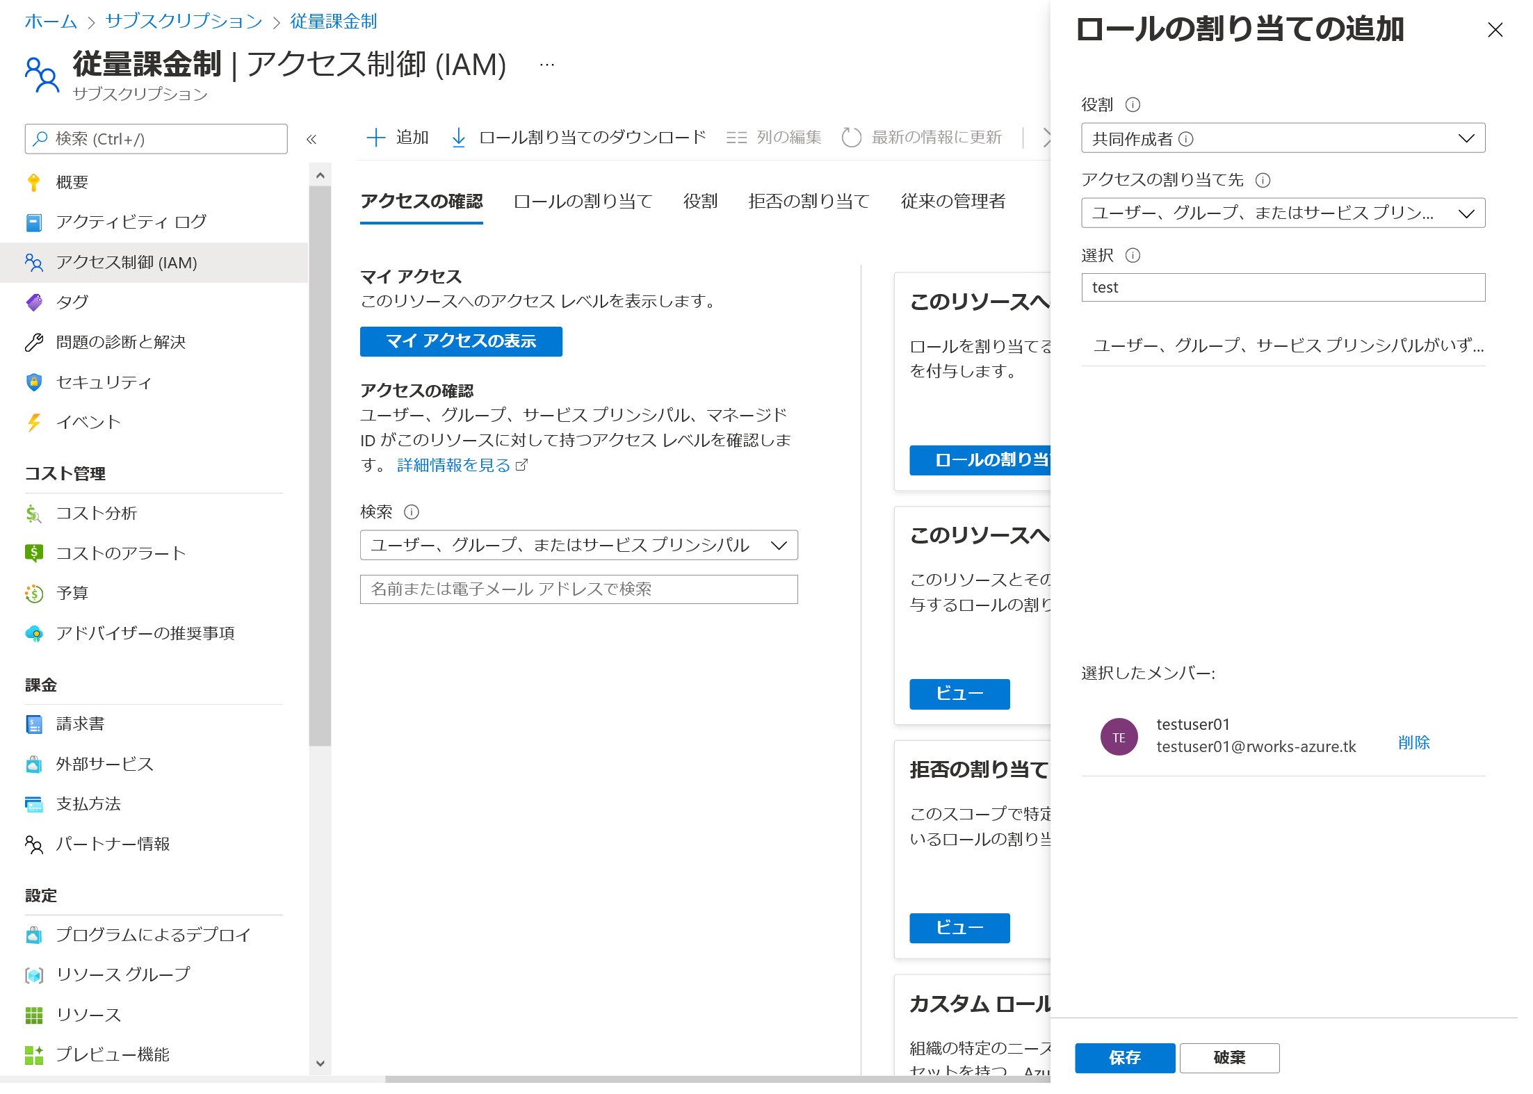Click the sidebar scroll up arrow
1533x1094 pixels.
(x=320, y=176)
